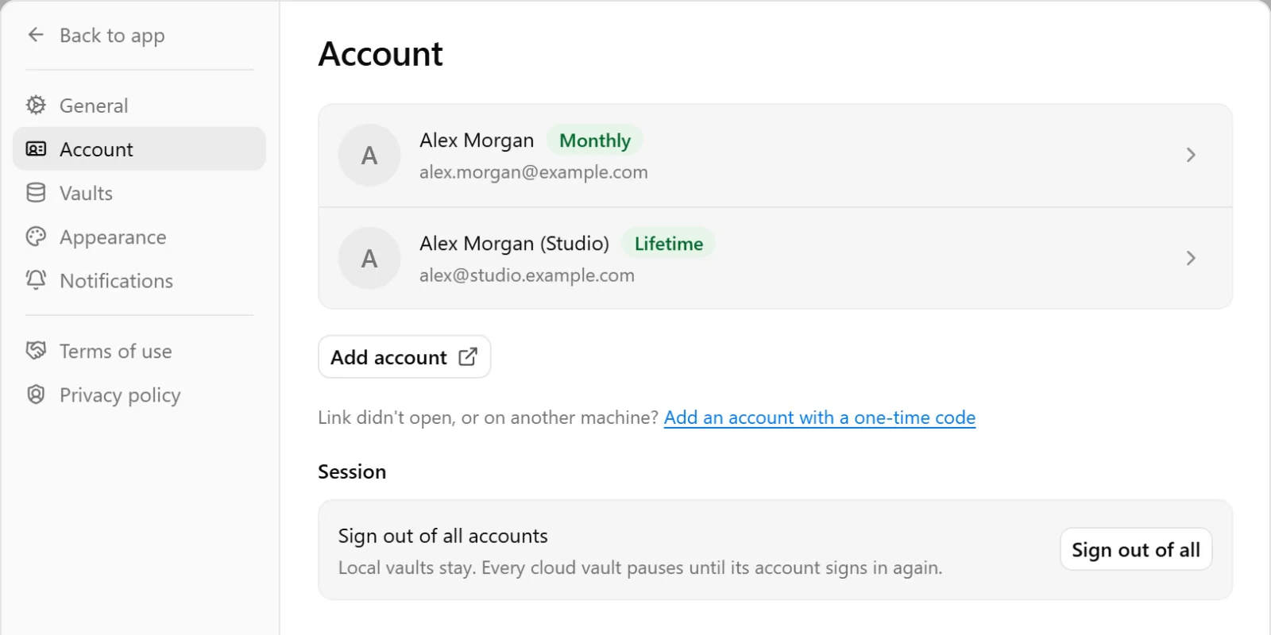The height and width of the screenshot is (635, 1271).
Task: Click the Account page heading
Action: tap(381, 54)
